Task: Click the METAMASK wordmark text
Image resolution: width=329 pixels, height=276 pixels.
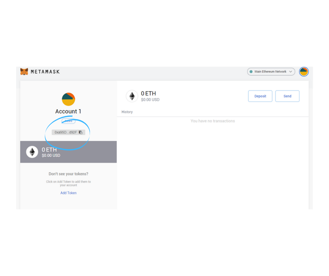Action: click(45, 72)
